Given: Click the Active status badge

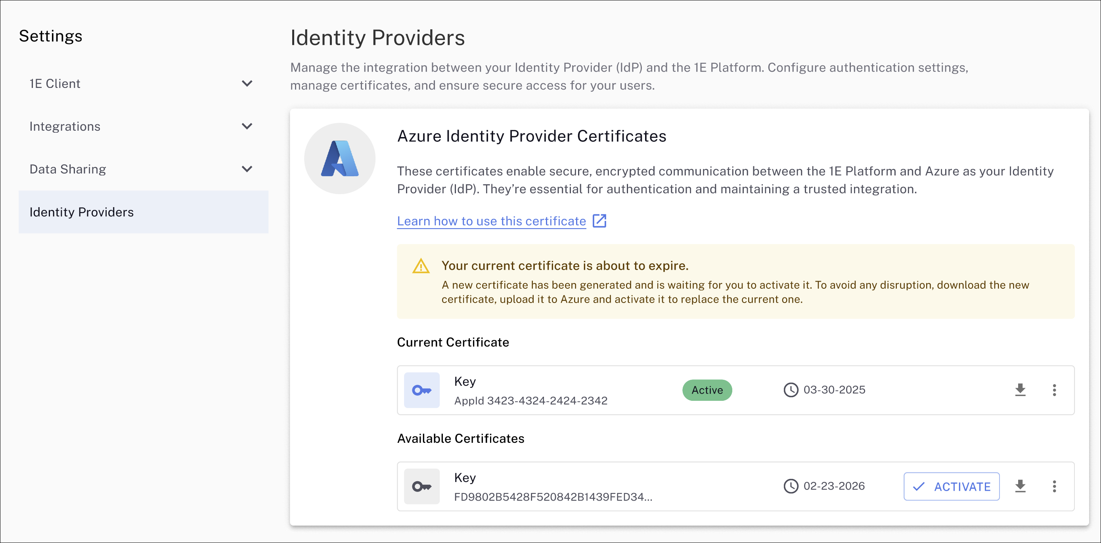Looking at the screenshot, I should pos(707,390).
